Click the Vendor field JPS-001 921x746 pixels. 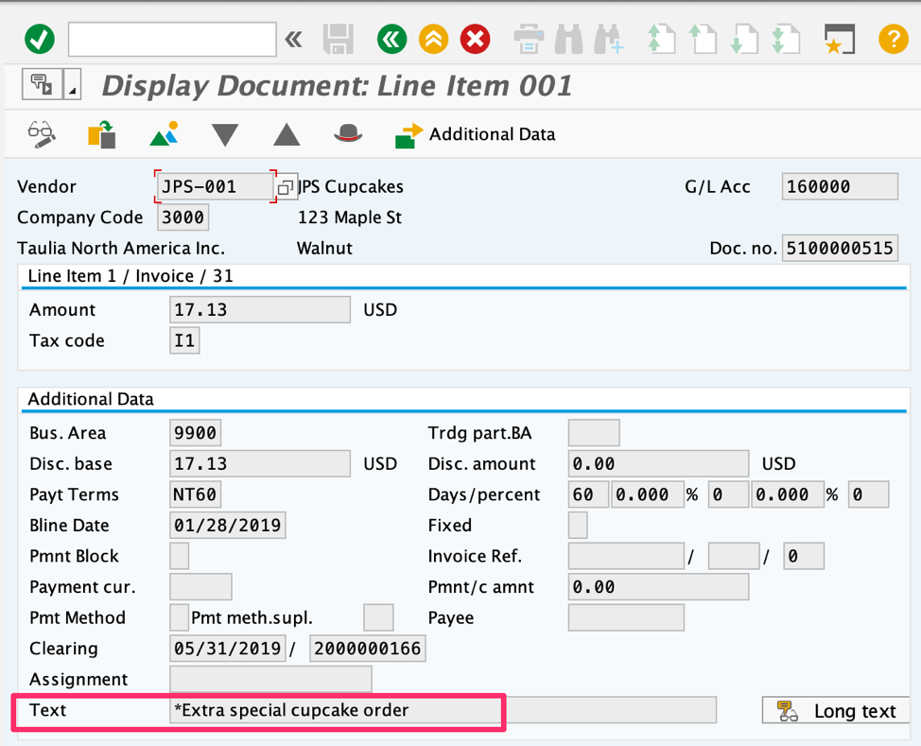tap(215, 187)
